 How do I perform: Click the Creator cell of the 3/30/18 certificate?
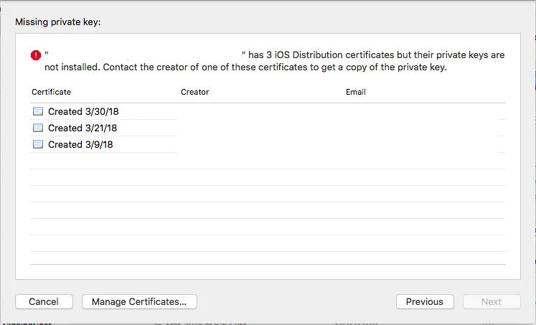pos(260,111)
